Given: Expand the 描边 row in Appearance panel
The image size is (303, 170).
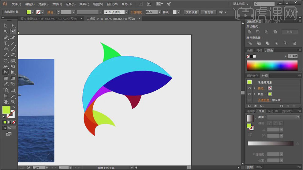Looking at the screenshot, I should [x=254, y=88].
